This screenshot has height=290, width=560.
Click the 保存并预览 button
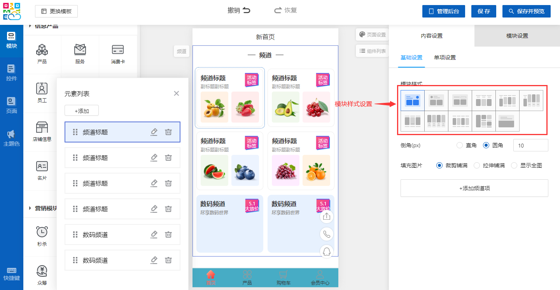tap(529, 11)
